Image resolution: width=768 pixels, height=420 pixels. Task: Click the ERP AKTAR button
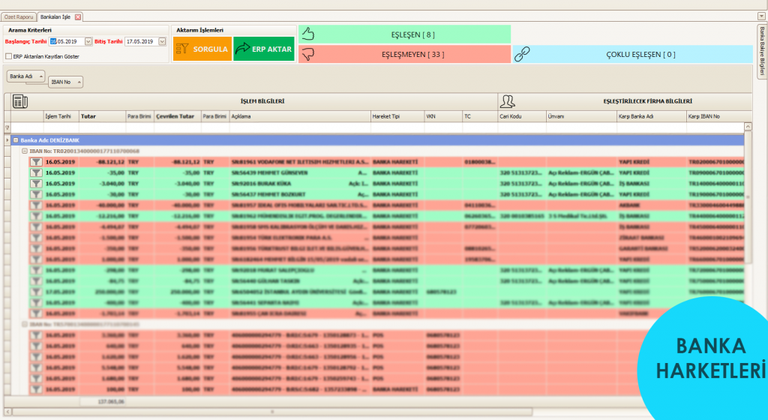(x=264, y=49)
